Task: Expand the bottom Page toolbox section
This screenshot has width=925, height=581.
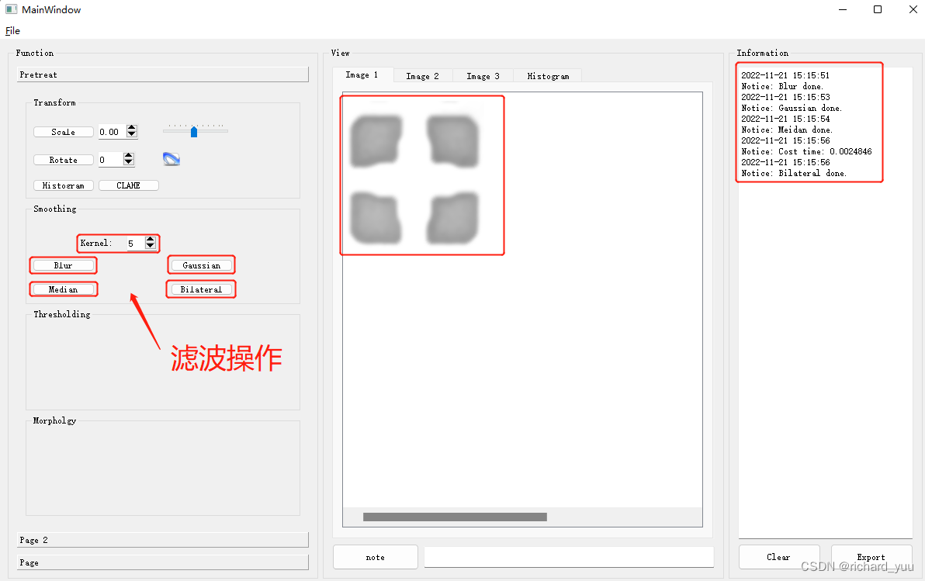Action: click(163, 562)
